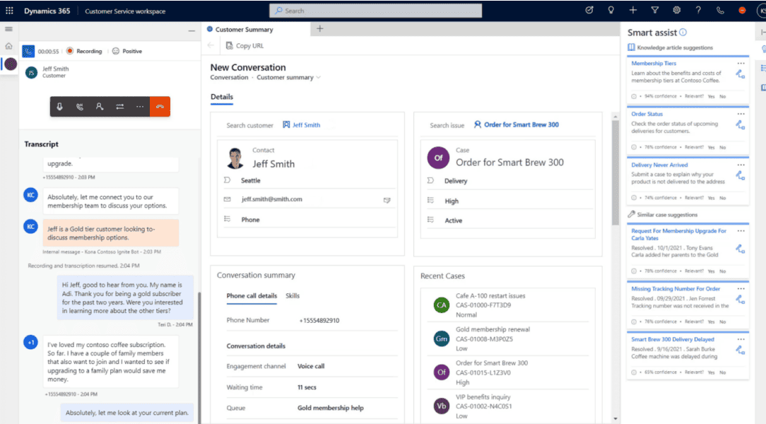Click the Copy URL button

(x=244, y=45)
